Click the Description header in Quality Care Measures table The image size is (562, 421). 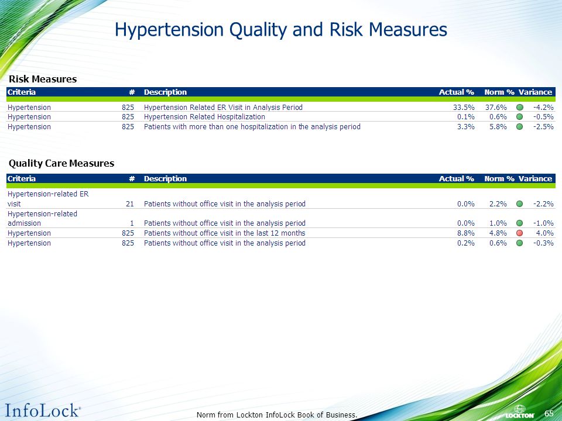tap(165, 179)
